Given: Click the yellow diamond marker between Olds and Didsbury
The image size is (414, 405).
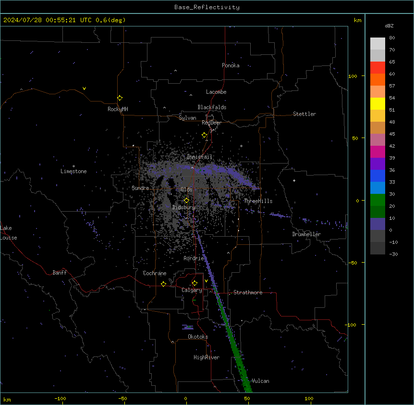Looking at the screenshot, I should (x=186, y=201).
